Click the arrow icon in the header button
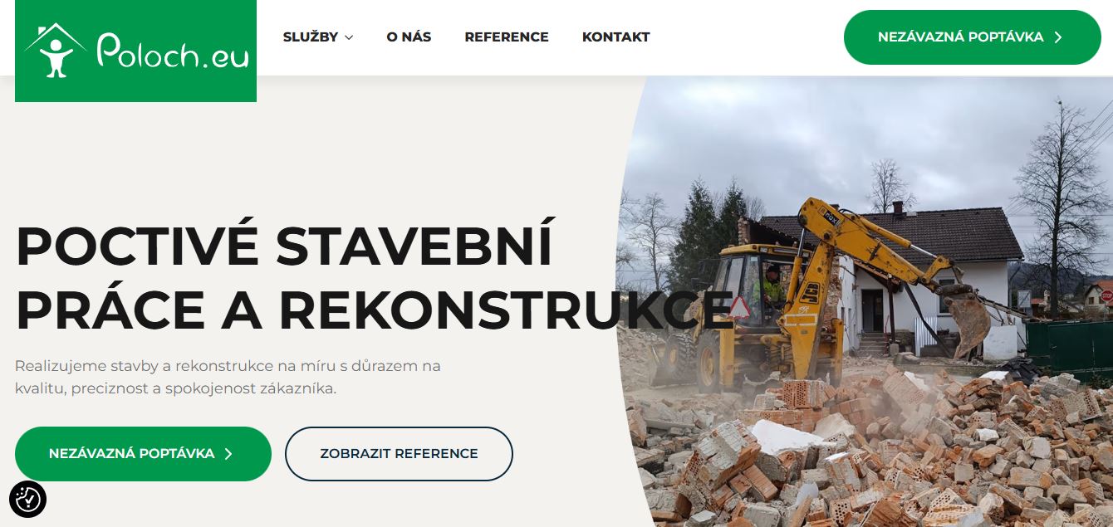 [1058, 37]
